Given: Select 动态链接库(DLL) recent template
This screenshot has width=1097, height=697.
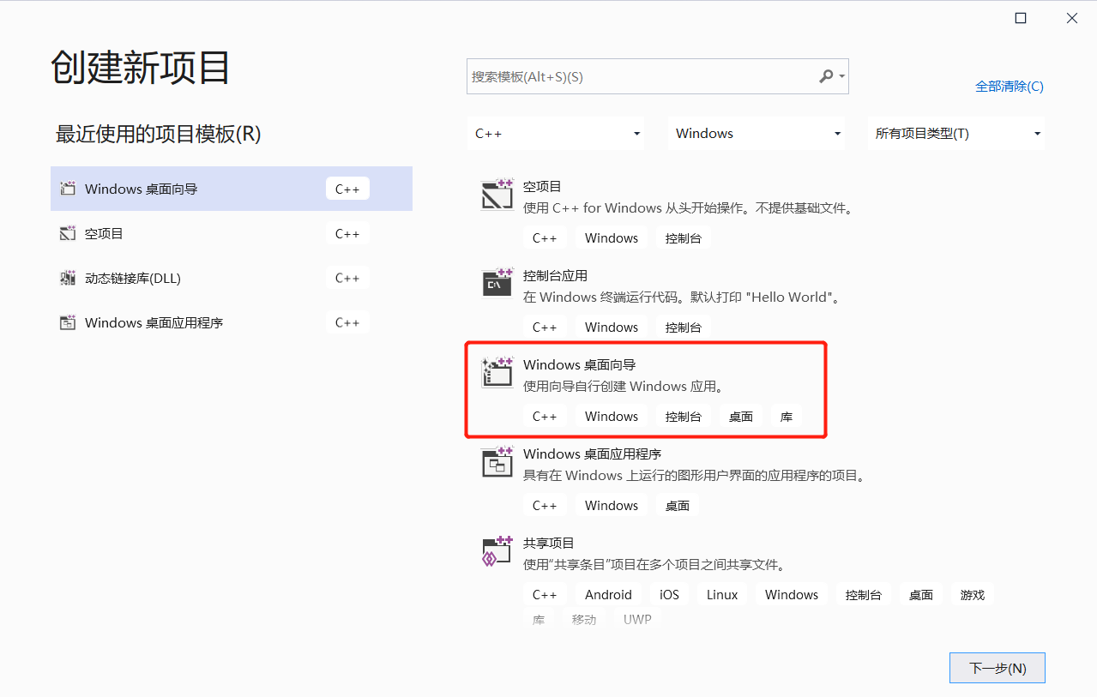Looking at the screenshot, I should [x=232, y=278].
